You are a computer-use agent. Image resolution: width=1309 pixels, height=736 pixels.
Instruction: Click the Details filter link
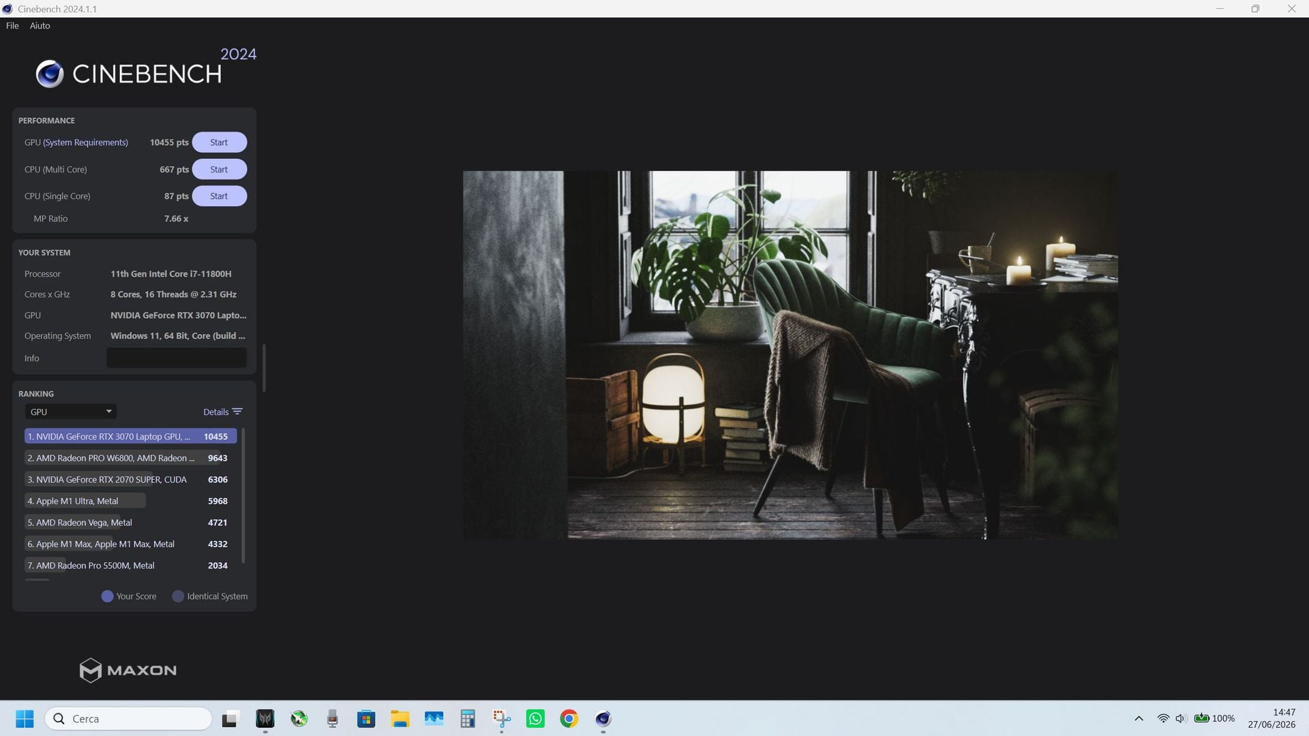215,412
